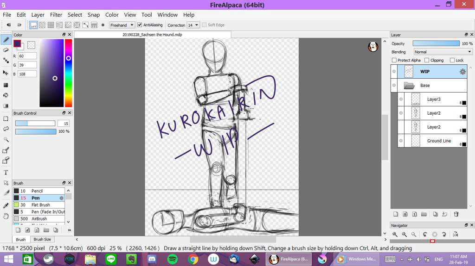
Task: Create a new layer in Layer panel
Action: [396, 214]
